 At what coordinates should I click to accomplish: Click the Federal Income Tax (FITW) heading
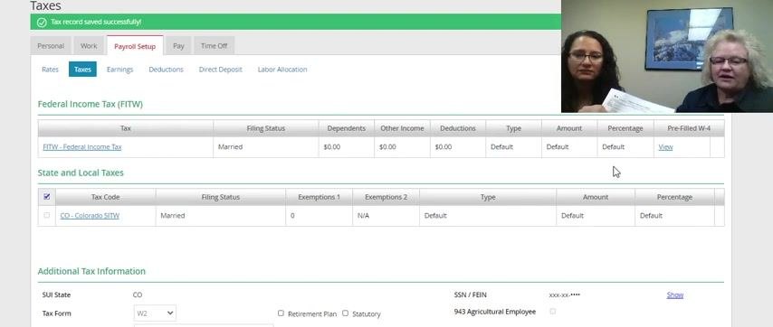pos(91,104)
